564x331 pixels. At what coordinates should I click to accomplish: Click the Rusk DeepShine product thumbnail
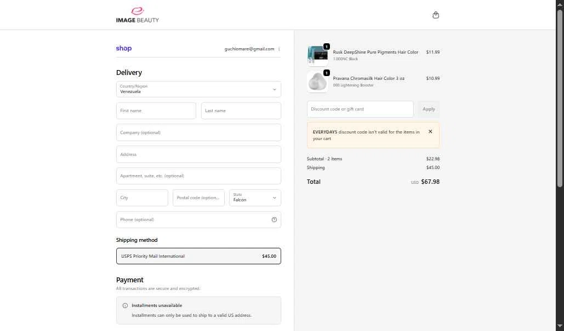317,55
